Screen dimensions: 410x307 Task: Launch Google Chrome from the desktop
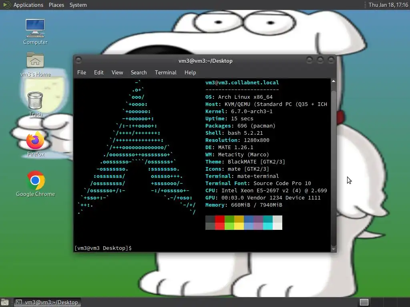pyautogui.click(x=35, y=184)
